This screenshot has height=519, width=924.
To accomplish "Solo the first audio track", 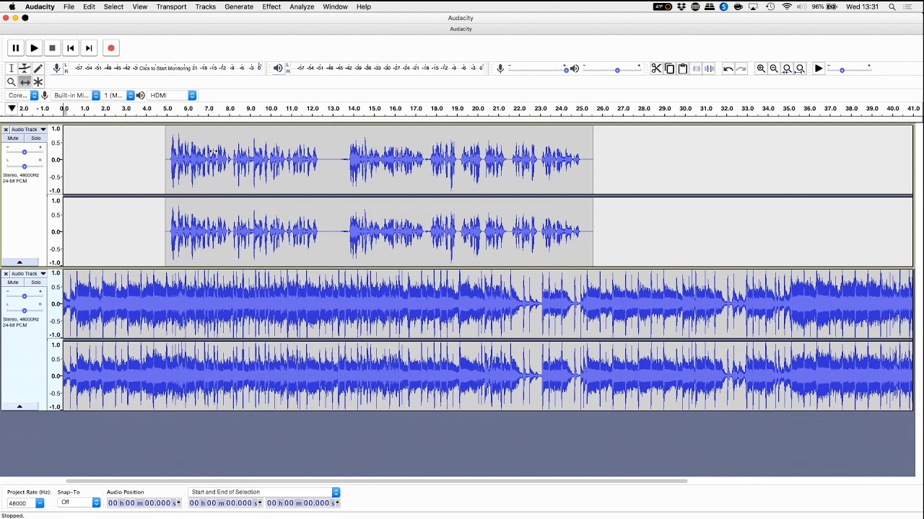I will pos(35,138).
